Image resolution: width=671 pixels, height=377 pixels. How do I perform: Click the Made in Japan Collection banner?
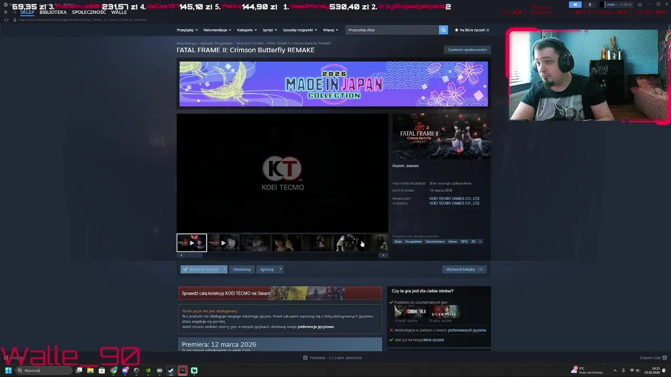click(333, 84)
